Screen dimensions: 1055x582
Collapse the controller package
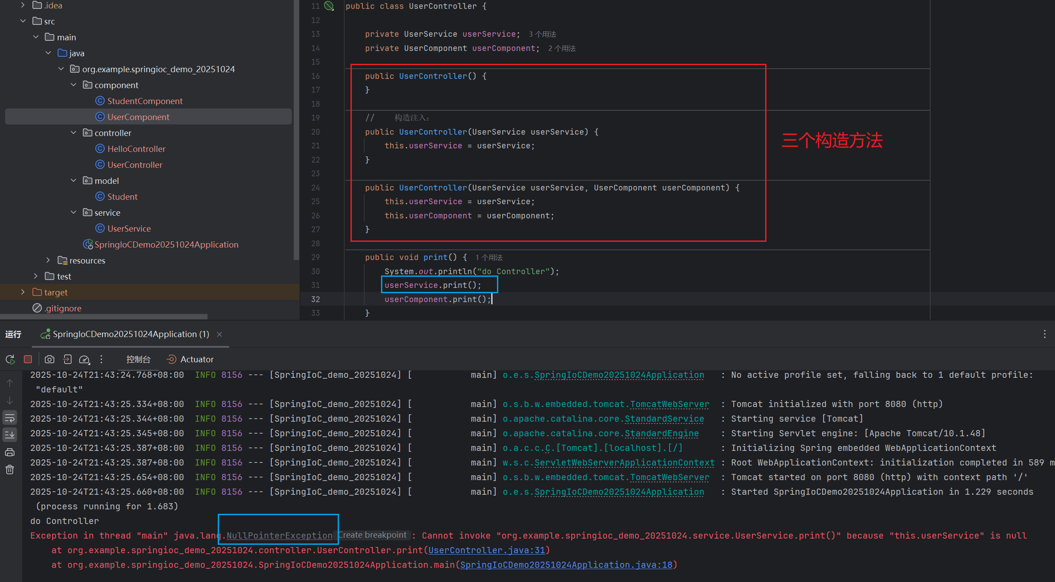73,132
